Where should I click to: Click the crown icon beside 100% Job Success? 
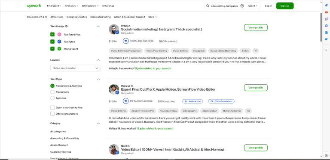126,41
